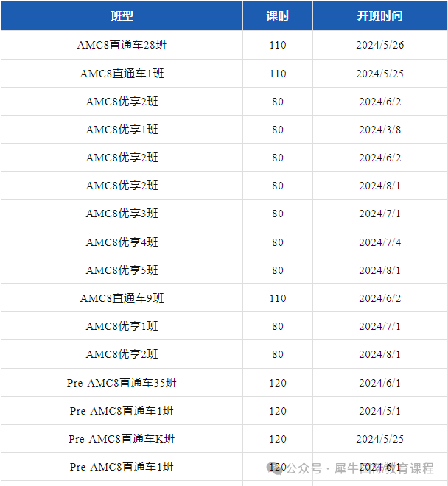448x486 pixels.
Task: Select Pre-AMC8直通车1班 in the 2024/5/1 row
Action: [122, 411]
